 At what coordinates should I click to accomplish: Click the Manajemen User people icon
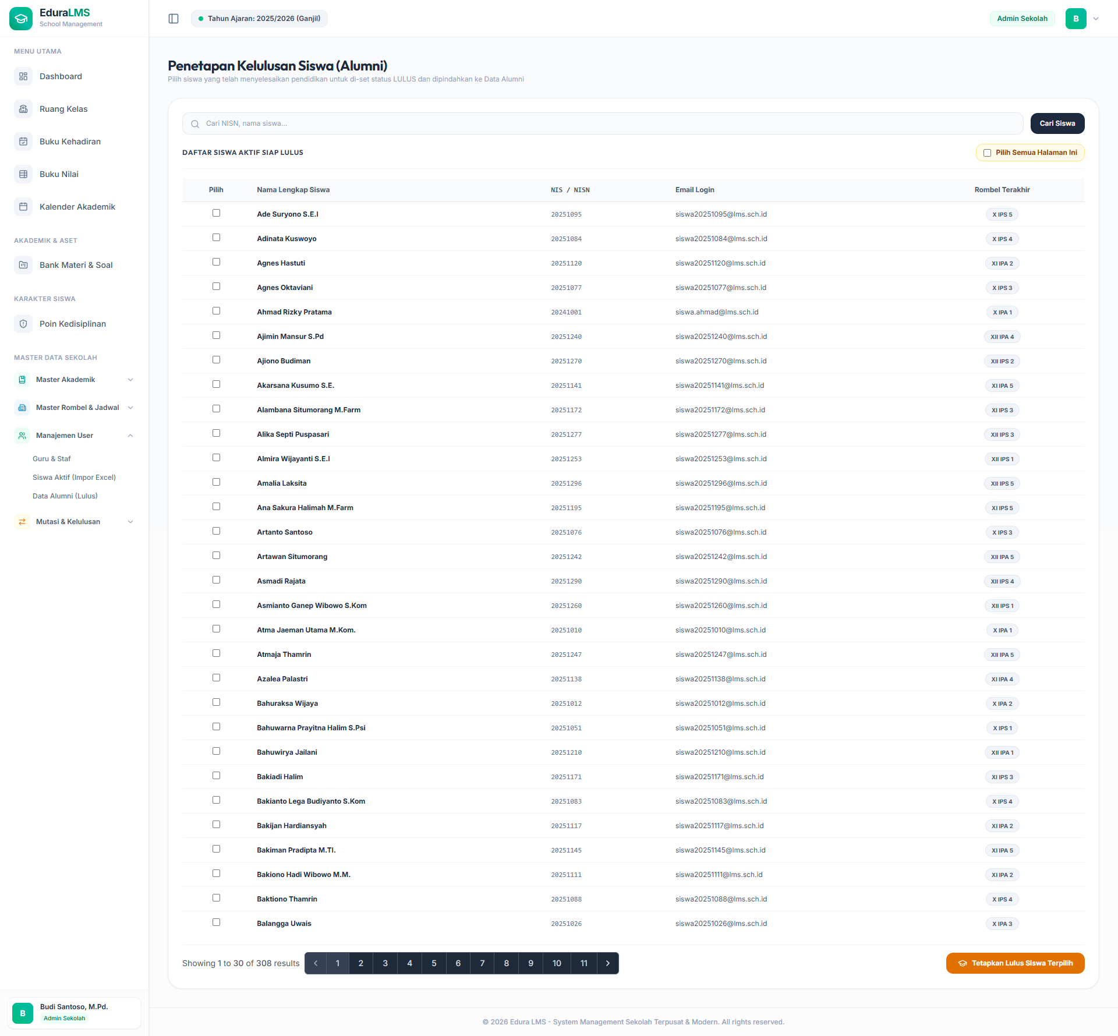(22, 436)
